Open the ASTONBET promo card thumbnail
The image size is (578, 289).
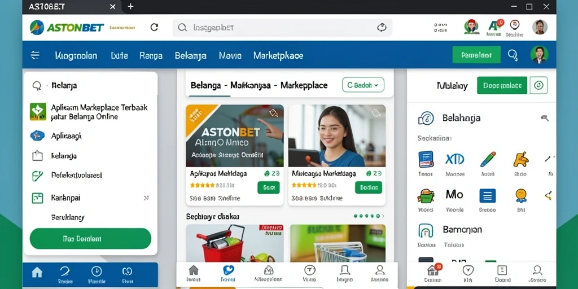[x=235, y=135]
